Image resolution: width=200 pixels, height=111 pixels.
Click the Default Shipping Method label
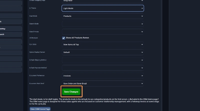38,60
